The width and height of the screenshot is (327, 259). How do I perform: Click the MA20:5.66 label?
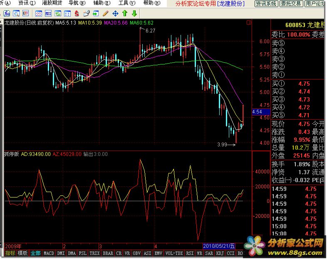[x=116, y=23]
